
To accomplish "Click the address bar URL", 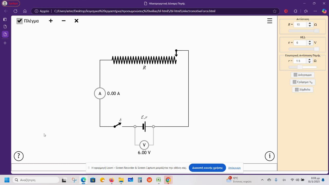I will click(x=135, y=11).
